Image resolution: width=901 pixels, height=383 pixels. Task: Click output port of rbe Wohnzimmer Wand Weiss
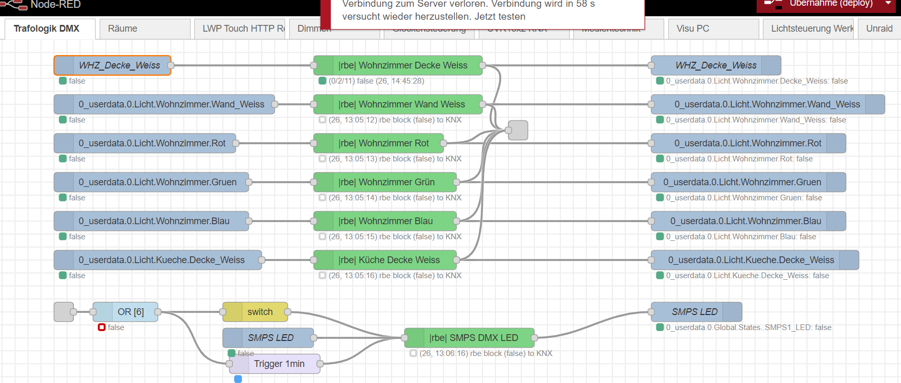pyautogui.click(x=482, y=104)
